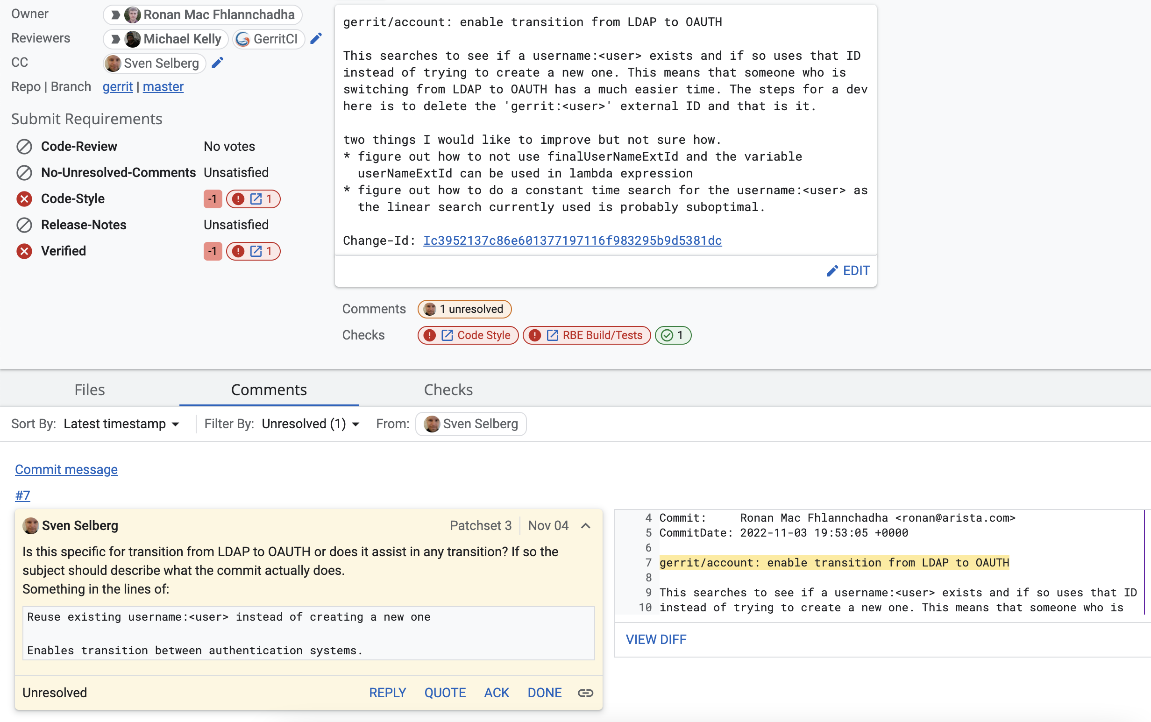Copy comment link via the link icon
Image resolution: width=1151 pixels, height=722 pixels.
585,693
